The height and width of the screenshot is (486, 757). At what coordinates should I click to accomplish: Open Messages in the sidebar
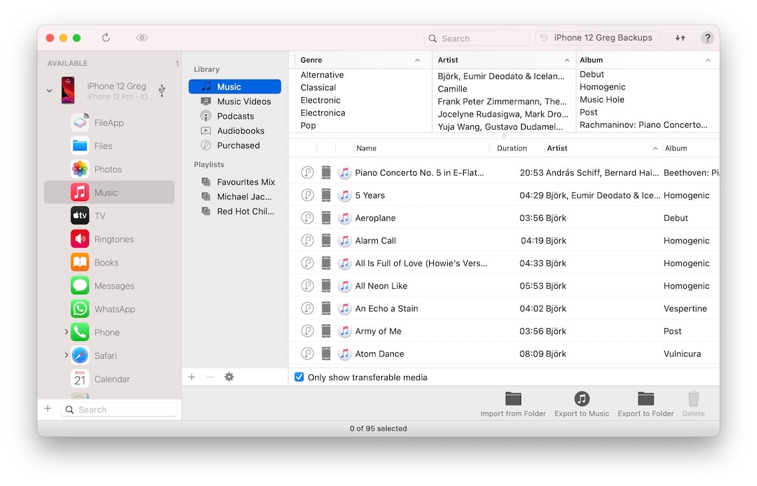point(109,286)
